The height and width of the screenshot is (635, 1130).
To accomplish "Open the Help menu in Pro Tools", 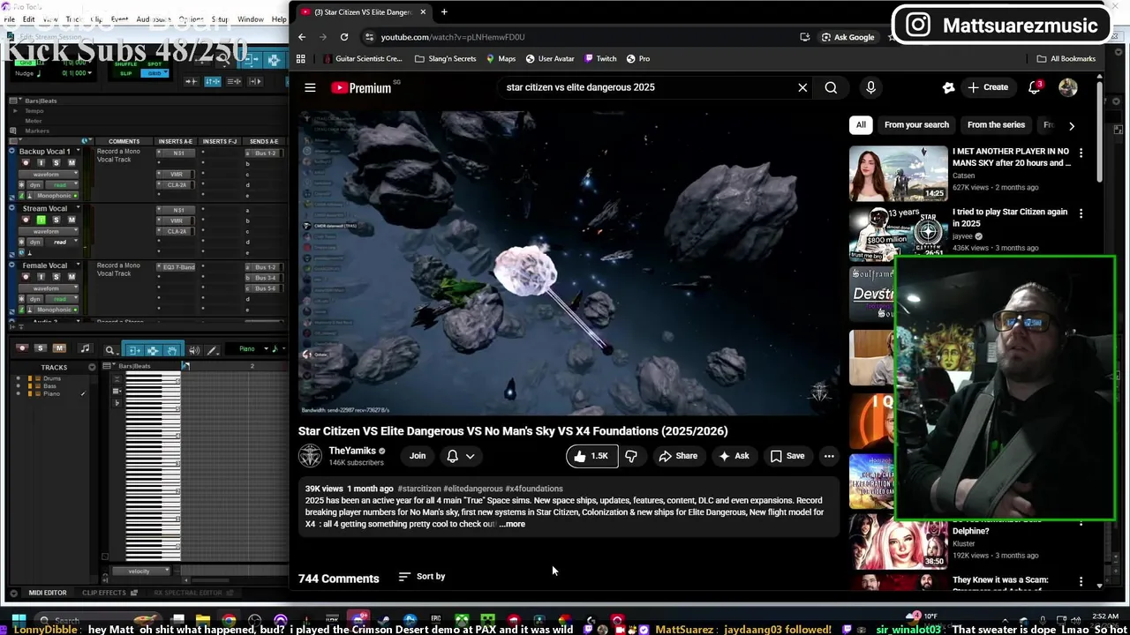I will click(x=280, y=19).
